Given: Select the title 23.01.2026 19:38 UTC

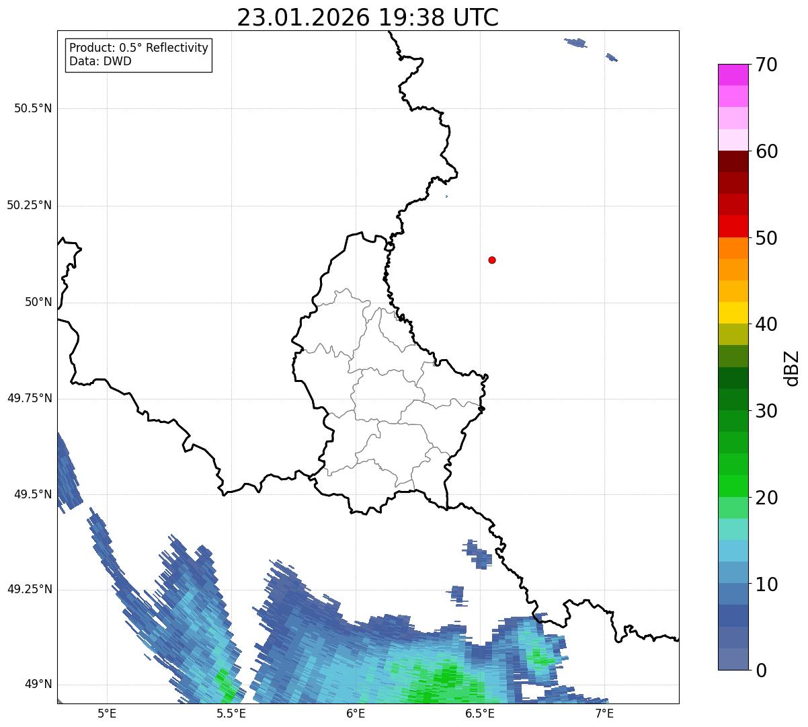Looking at the screenshot, I should tap(368, 17).
